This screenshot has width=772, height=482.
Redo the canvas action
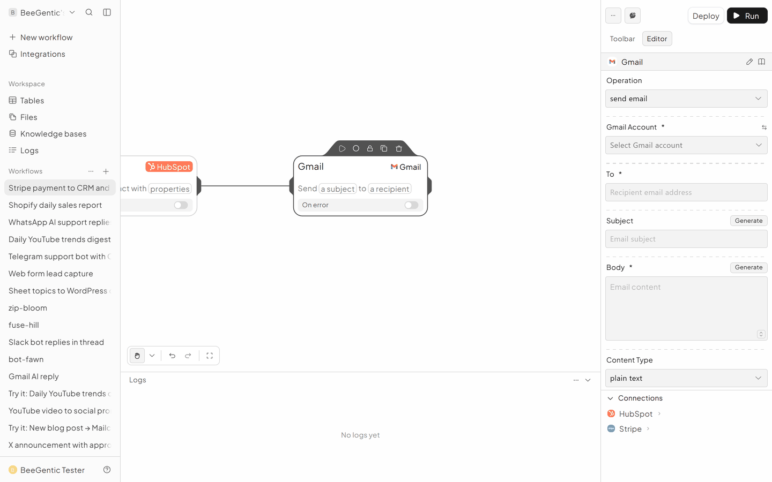pyautogui.click(x=188, y=356)
